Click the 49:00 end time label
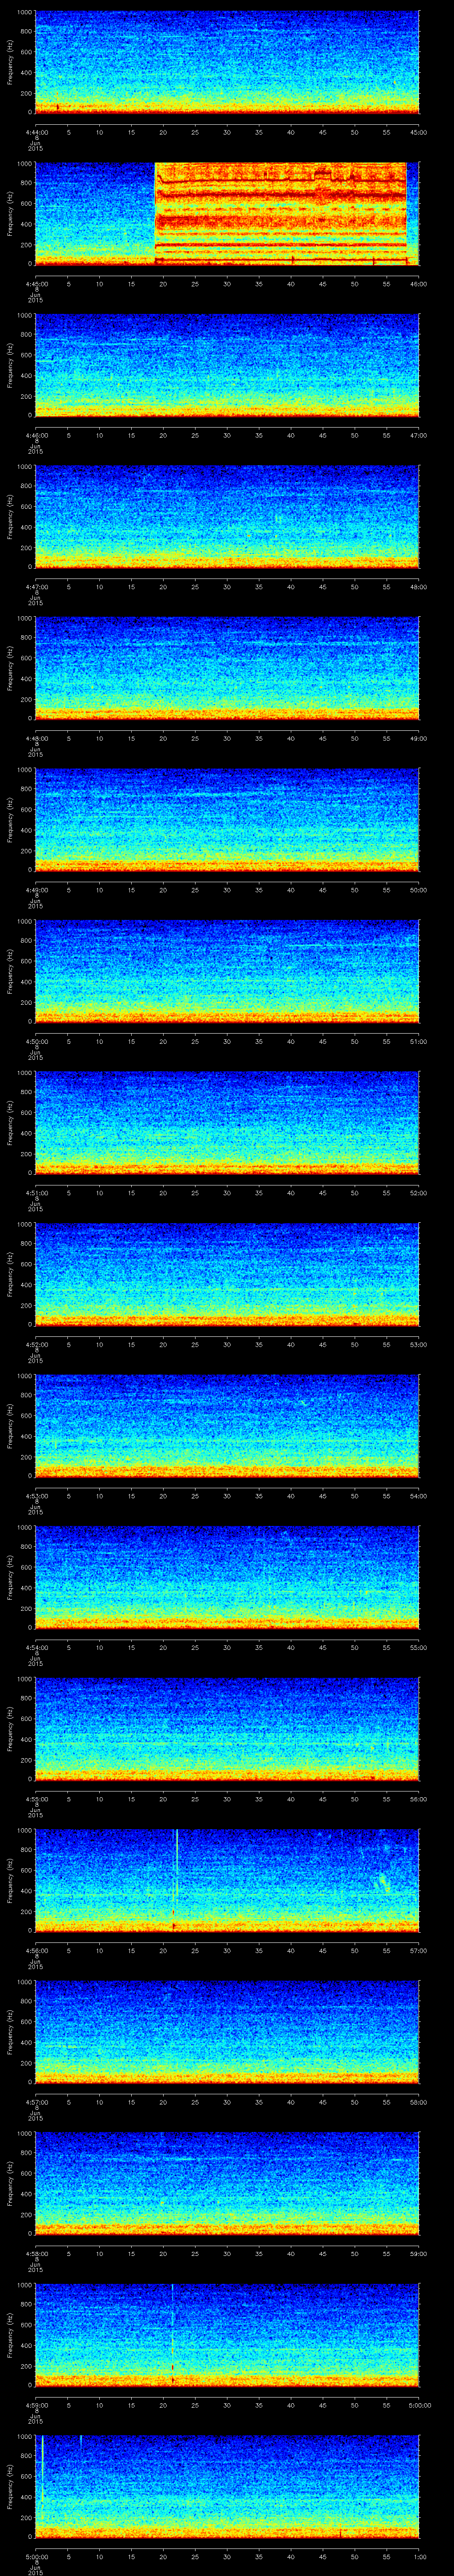This screenshot has height=2576, width=454. click(418, 738)
